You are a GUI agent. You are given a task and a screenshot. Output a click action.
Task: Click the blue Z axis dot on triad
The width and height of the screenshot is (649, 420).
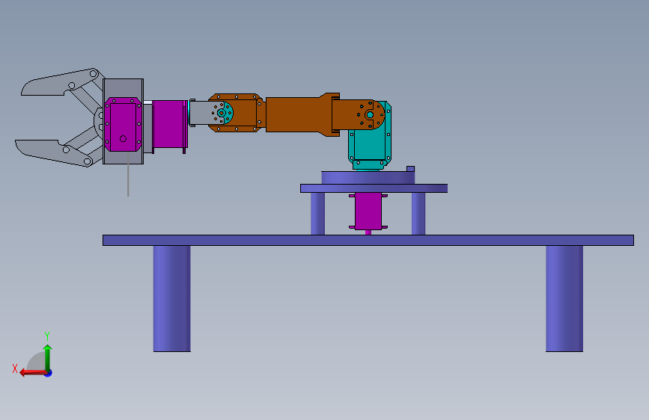click(49, 373)
